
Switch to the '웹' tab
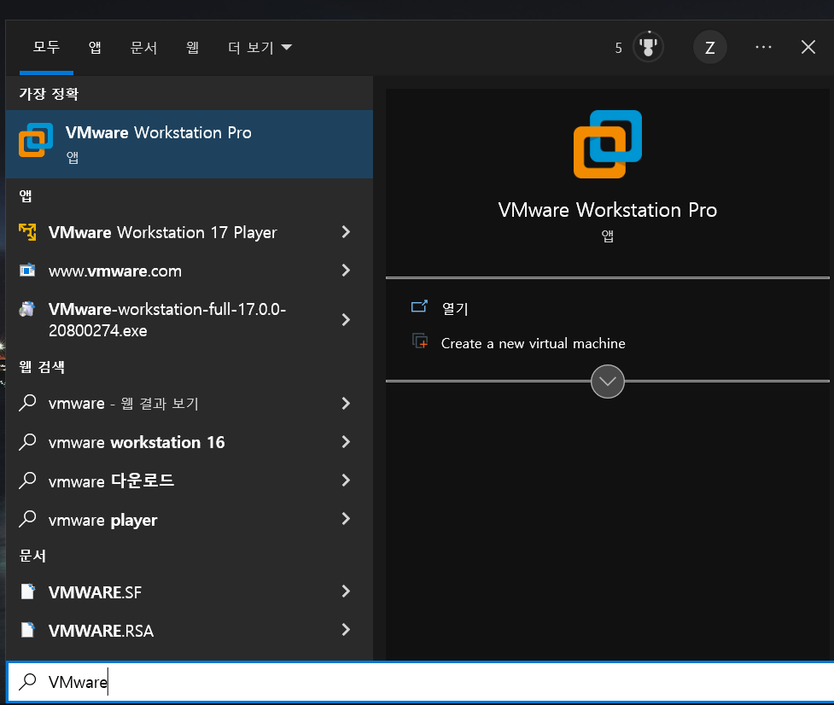(193, 47)
